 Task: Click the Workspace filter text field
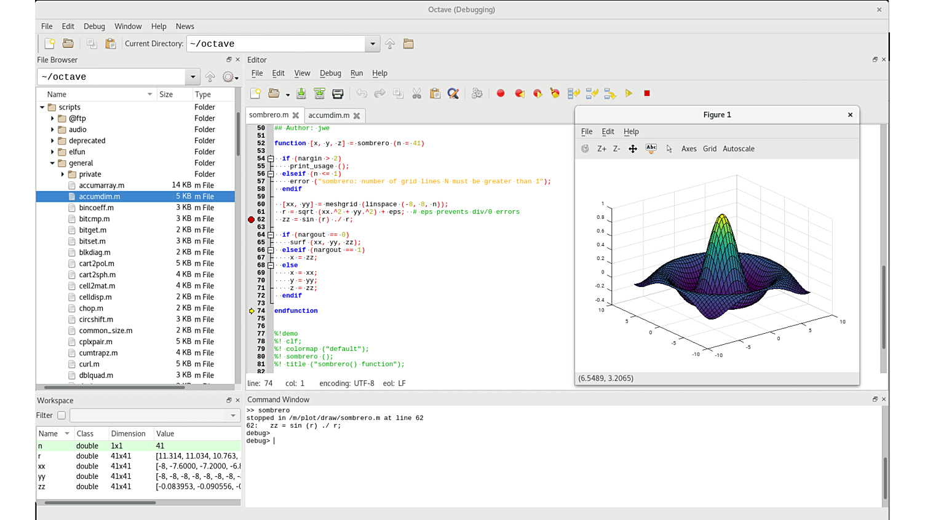[x=148, y=416]
